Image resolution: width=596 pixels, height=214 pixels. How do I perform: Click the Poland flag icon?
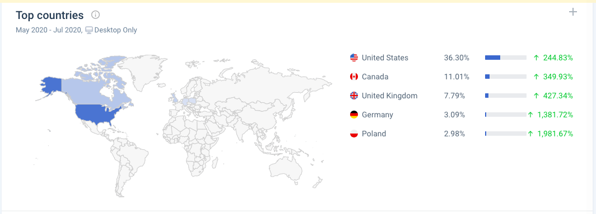354,134
